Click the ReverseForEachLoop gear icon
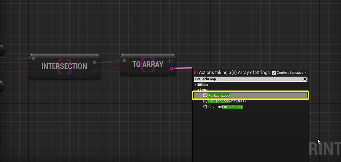 click(205, 107)
